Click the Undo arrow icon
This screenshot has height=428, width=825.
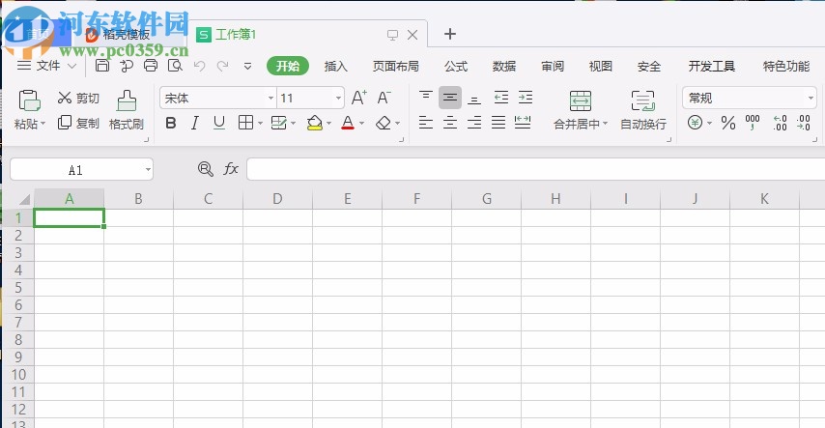pyautogui.click(x=199, y=66)
